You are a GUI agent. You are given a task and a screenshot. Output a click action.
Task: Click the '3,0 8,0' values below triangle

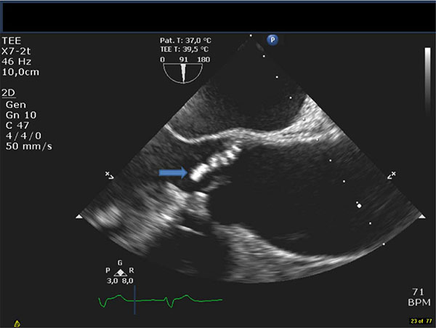pos(120,281)
